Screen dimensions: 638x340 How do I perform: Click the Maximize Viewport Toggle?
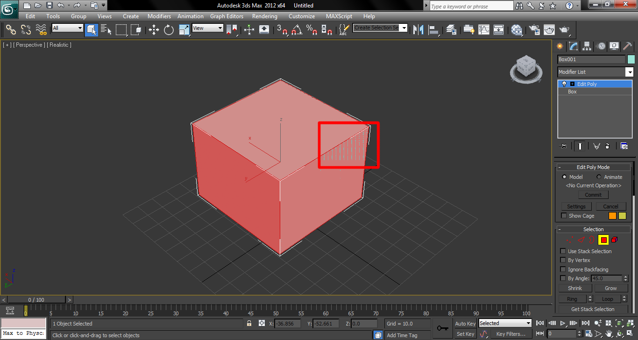pyautogui.click(x=630, y=334)
